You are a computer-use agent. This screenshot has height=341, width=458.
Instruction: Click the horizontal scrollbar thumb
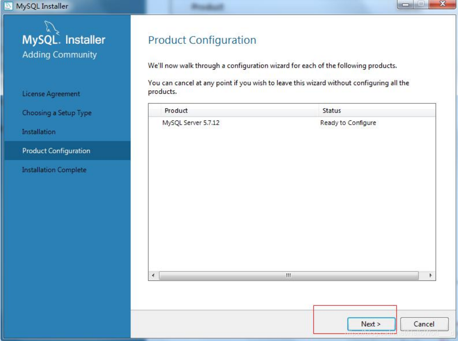pos(289,275)
